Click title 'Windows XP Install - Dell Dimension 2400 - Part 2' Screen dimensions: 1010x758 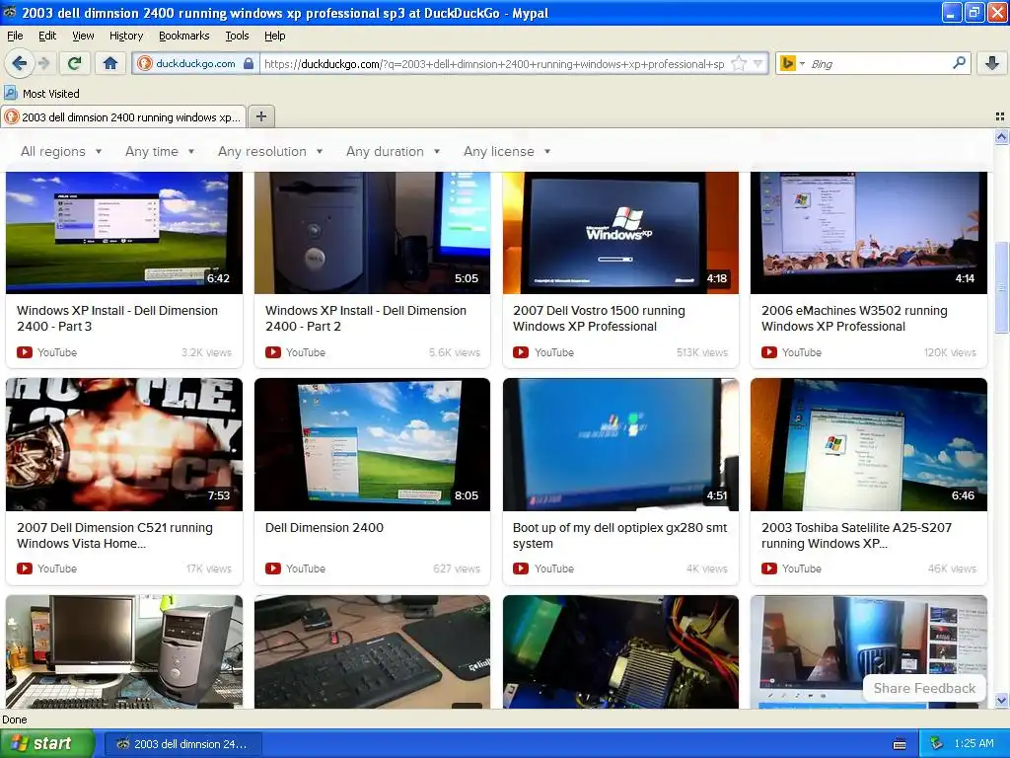coord(366,319)
